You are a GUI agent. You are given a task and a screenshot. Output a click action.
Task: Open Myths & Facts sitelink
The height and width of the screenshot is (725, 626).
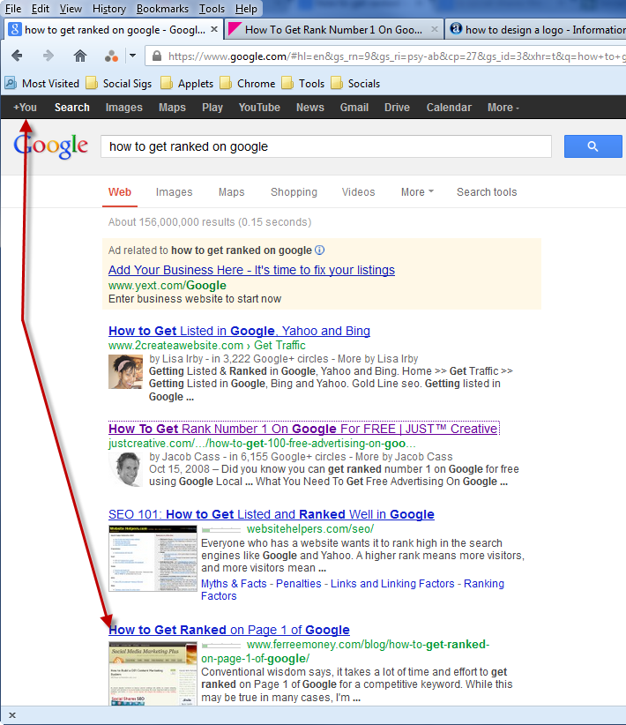pyautogui.click(x=234, y=584)
